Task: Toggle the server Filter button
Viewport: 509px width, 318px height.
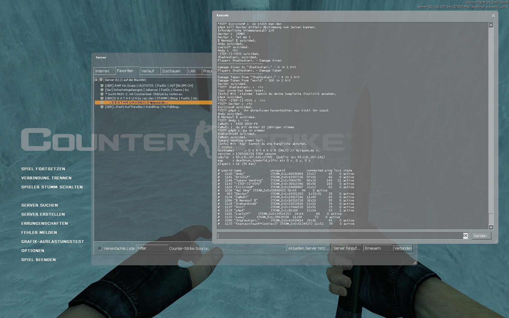Action: [152, 248]
